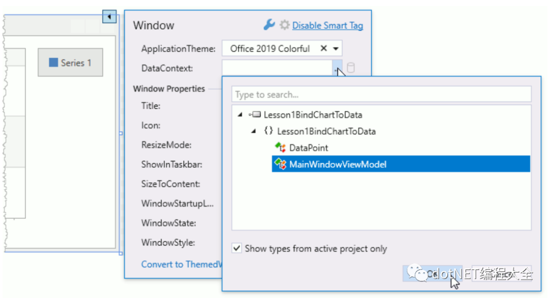
Task: Collapse the Lesson1BindChartToData namespace node
Action: tap(254, 131)
